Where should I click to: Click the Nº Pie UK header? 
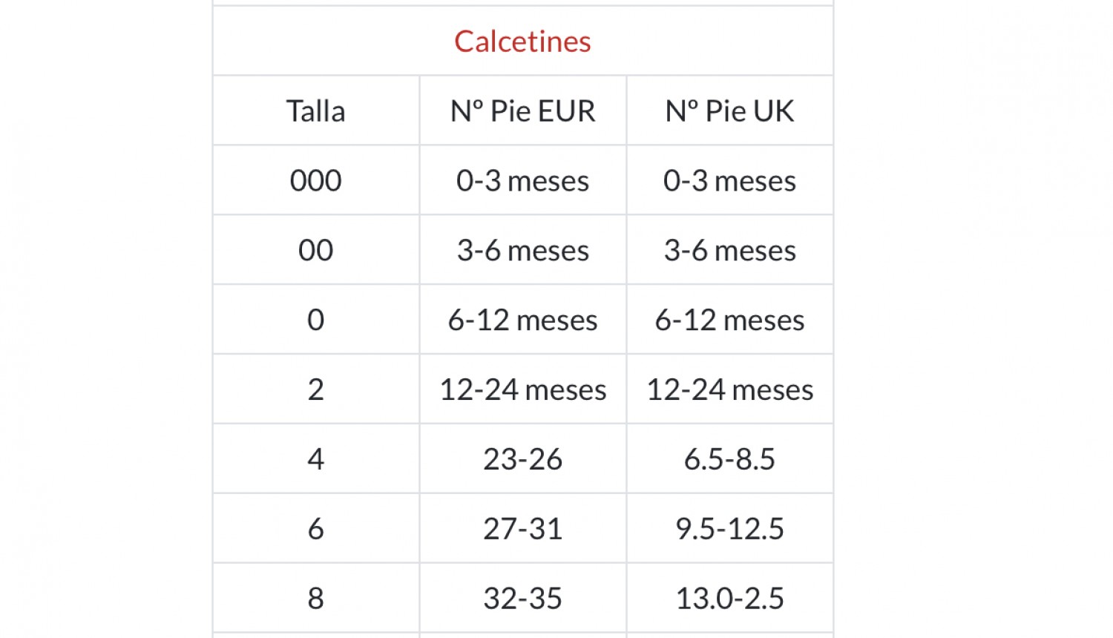729,111
